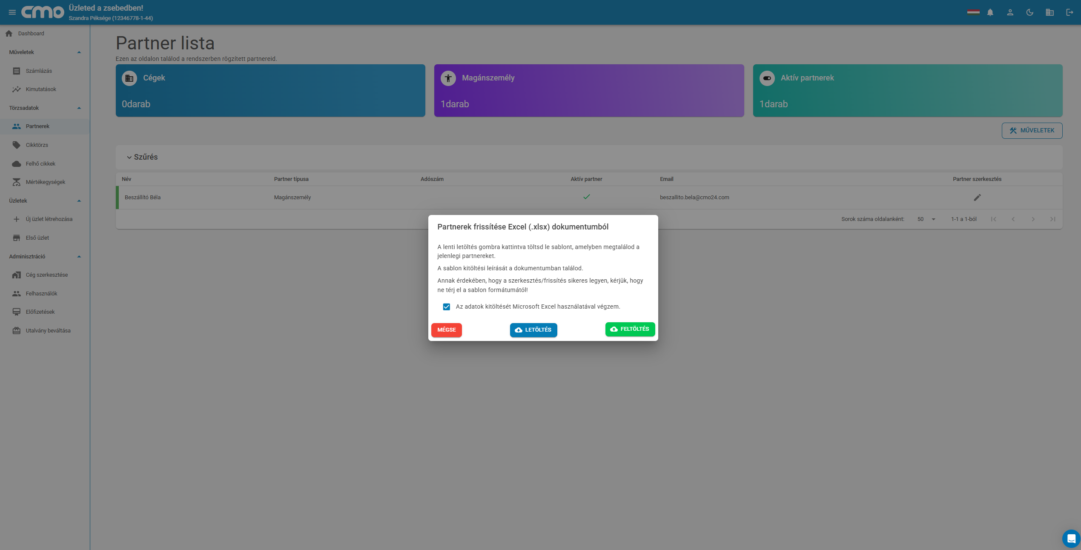This screenshot has width=1081, height=550.
Task: Open Kimutatások
Action: pyautogui.click(x=45, y=89)
